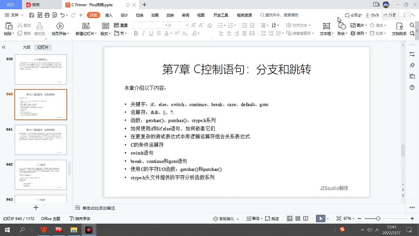Click the zoom slider handle
Viewport: 419px width, 236px height.
tap(378, 218)
